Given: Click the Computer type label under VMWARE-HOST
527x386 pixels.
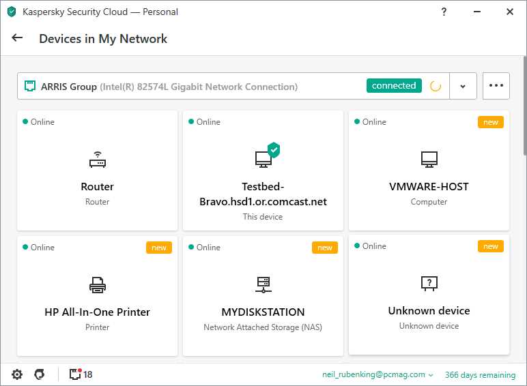Looking at the screenshot, I should (429, 202).
